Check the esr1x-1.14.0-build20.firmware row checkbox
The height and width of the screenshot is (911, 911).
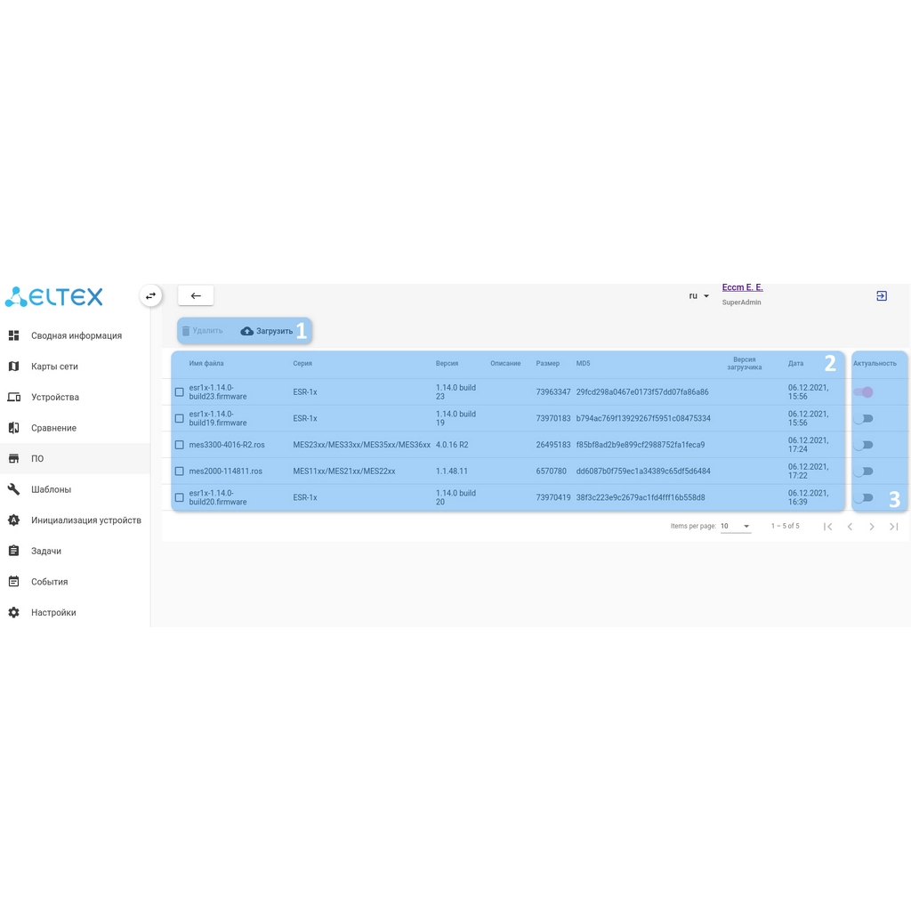tap(180, 498)
